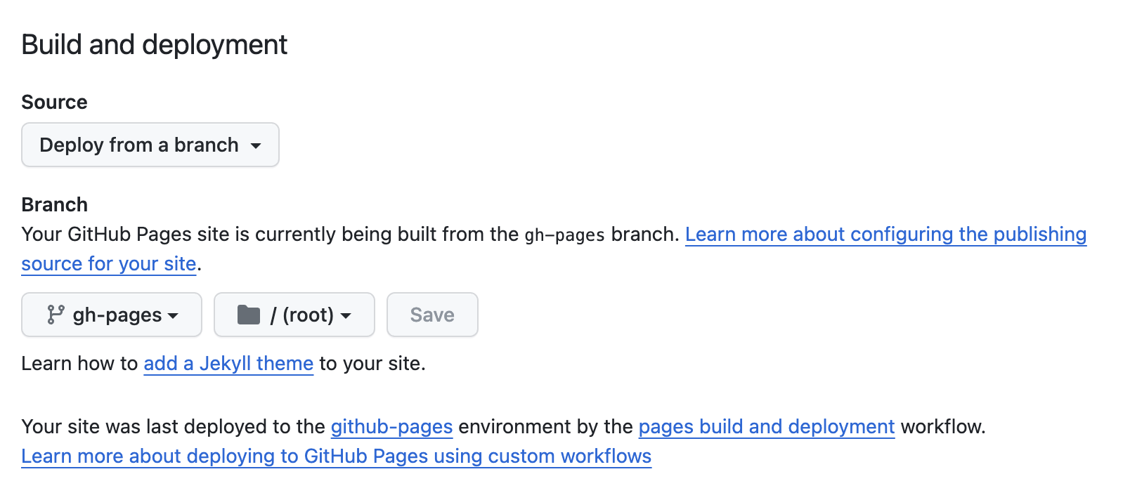
Task: Open the link about deploying using custom workflows
Action: click(337, 456)
